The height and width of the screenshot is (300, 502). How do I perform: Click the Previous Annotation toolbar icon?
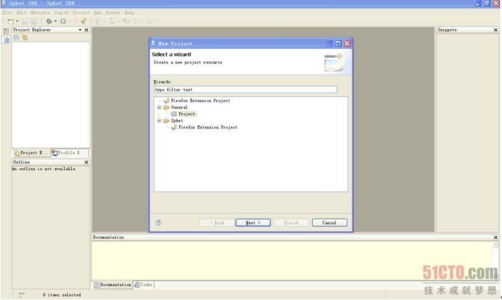pos(112,21)
